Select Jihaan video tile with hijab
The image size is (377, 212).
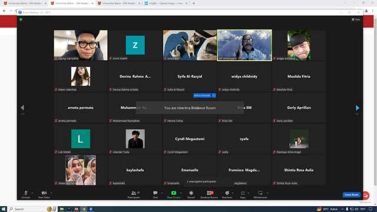[81, 170]
